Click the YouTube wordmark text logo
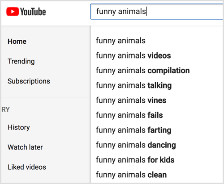 coord(33,12)
